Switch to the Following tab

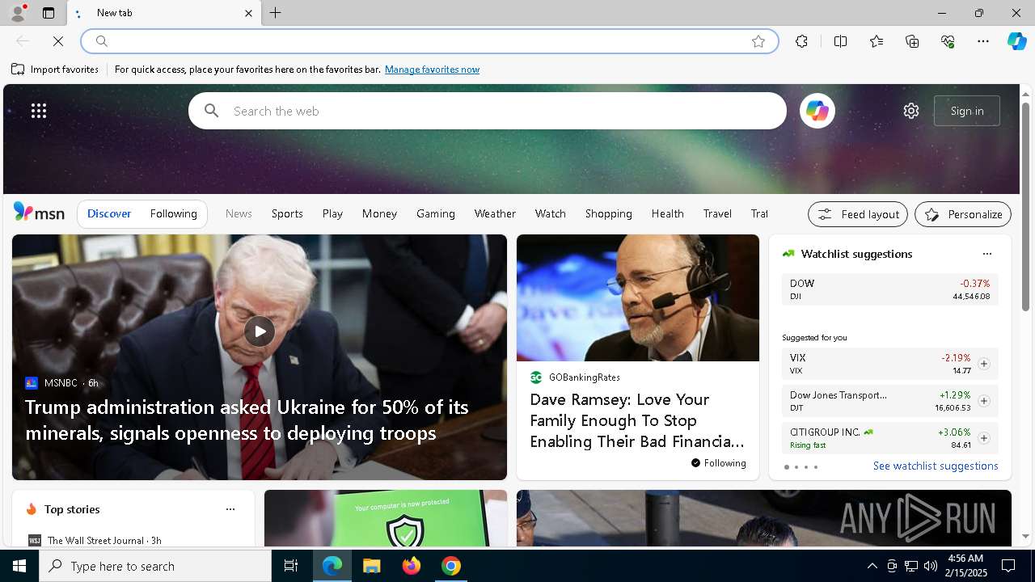pos(173,213)
